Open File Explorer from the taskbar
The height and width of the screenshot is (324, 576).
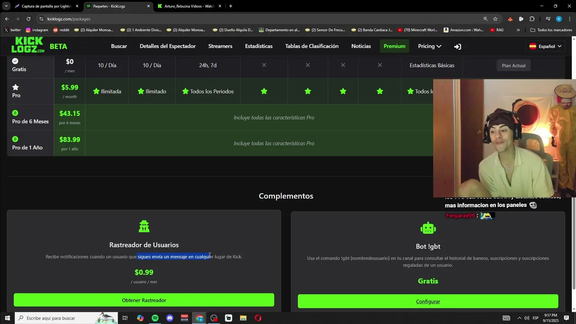[243, 318]
